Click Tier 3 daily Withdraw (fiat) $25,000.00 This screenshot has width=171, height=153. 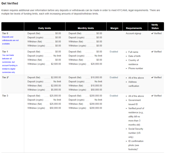(55, 104)
